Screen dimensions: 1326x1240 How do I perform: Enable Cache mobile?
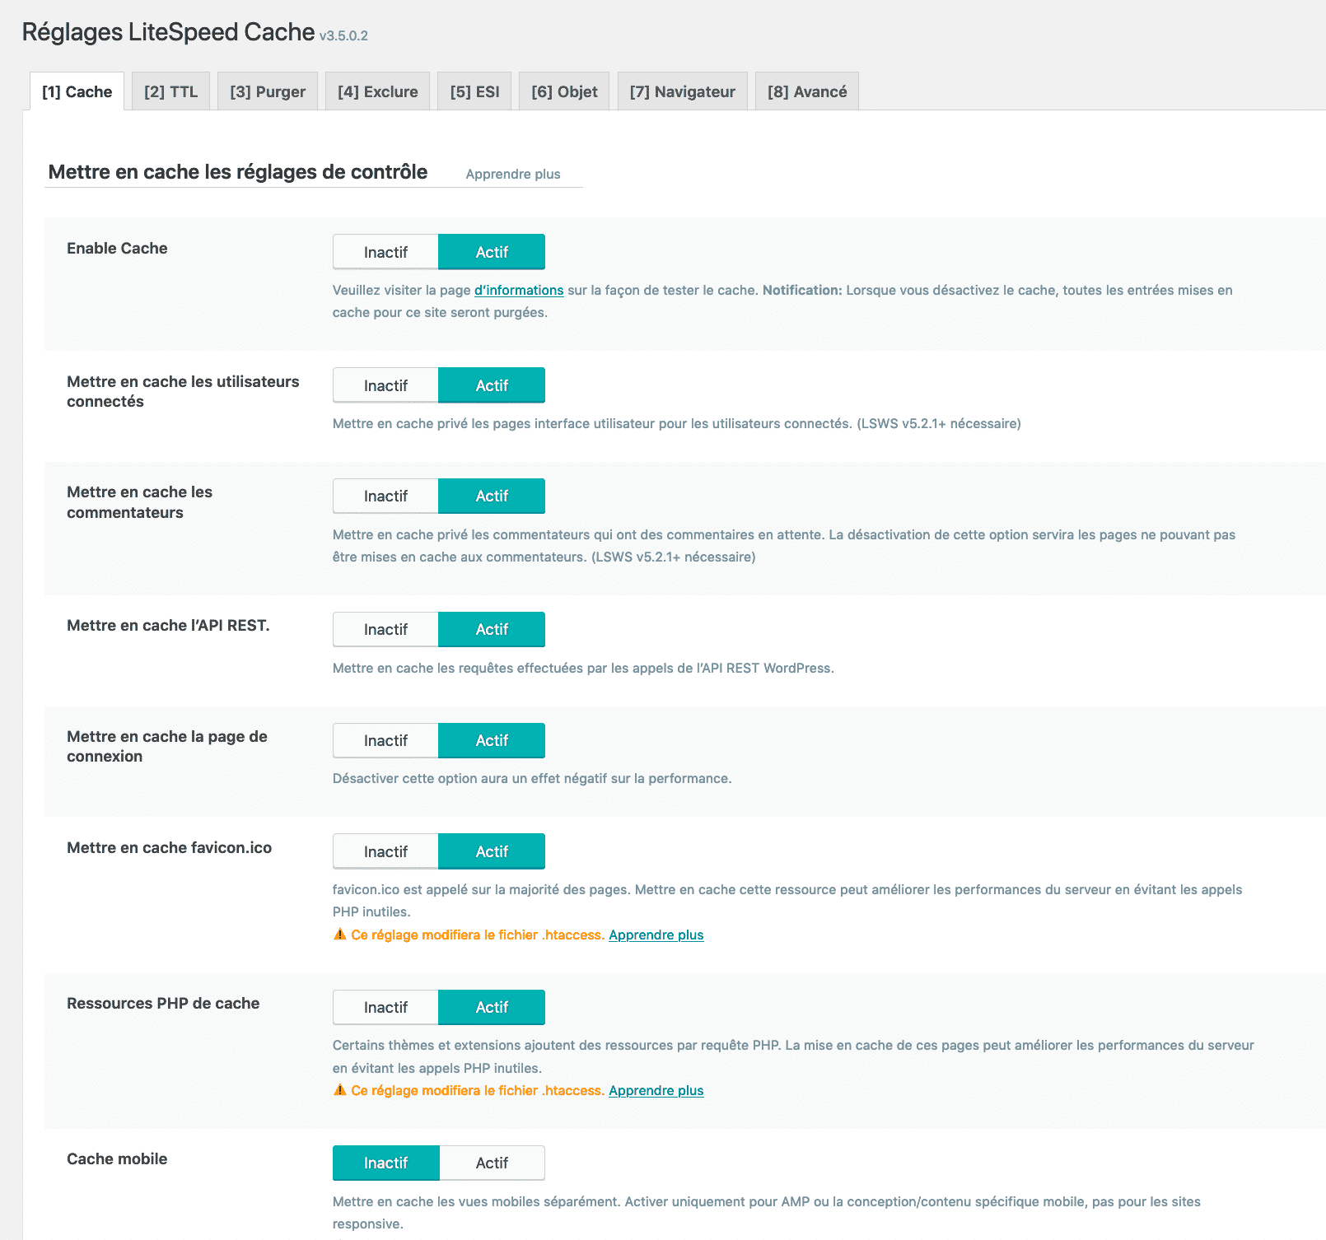tap(493, 1163)
